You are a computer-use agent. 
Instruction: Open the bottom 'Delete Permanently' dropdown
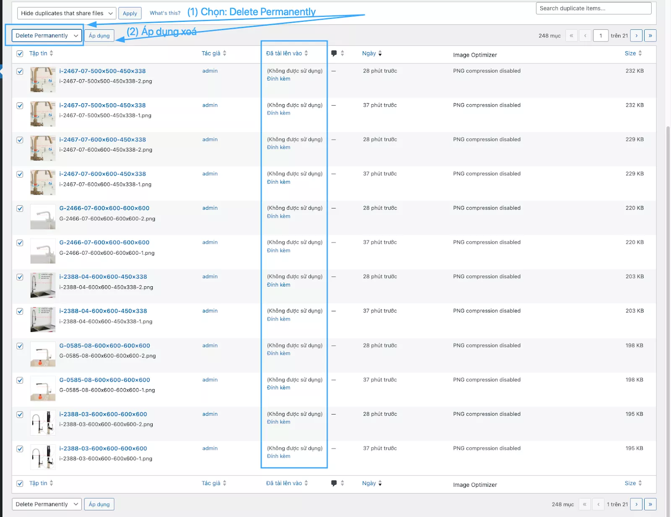click(46, 504)
